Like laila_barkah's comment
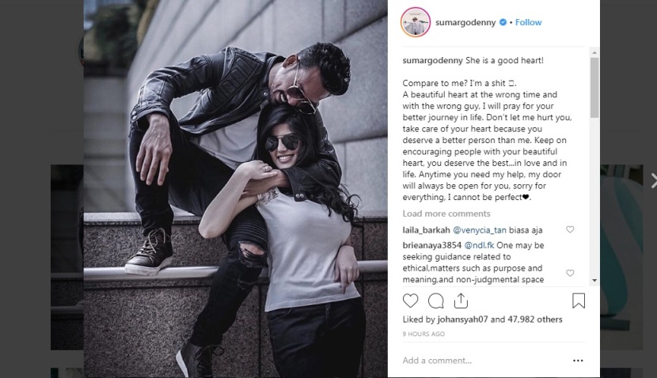The height and width of the screenshot is (378, 657). [x=570, y=229]
